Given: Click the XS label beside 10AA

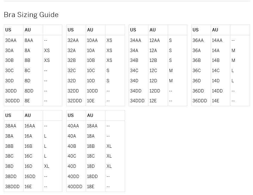Looking at the screenshot, I should coord(109,40).
